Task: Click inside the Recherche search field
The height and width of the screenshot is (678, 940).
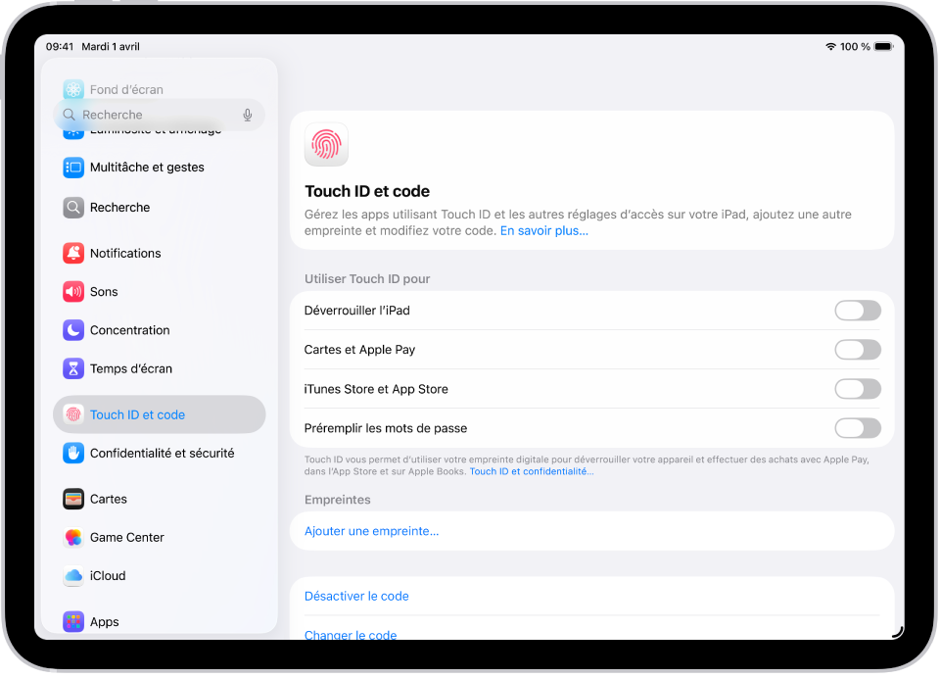Action: coord(147,115)
